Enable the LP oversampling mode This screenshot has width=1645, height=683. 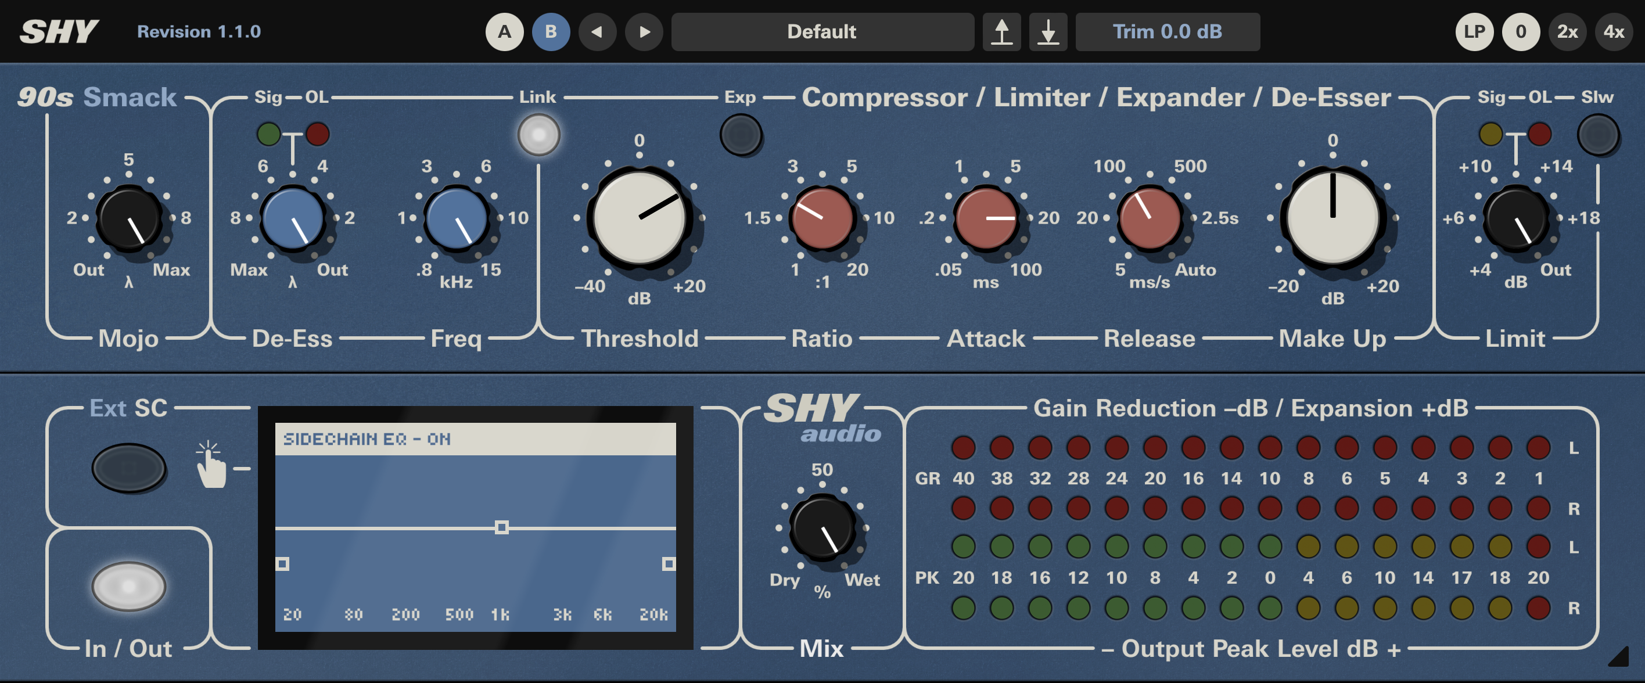[1474, 31]
